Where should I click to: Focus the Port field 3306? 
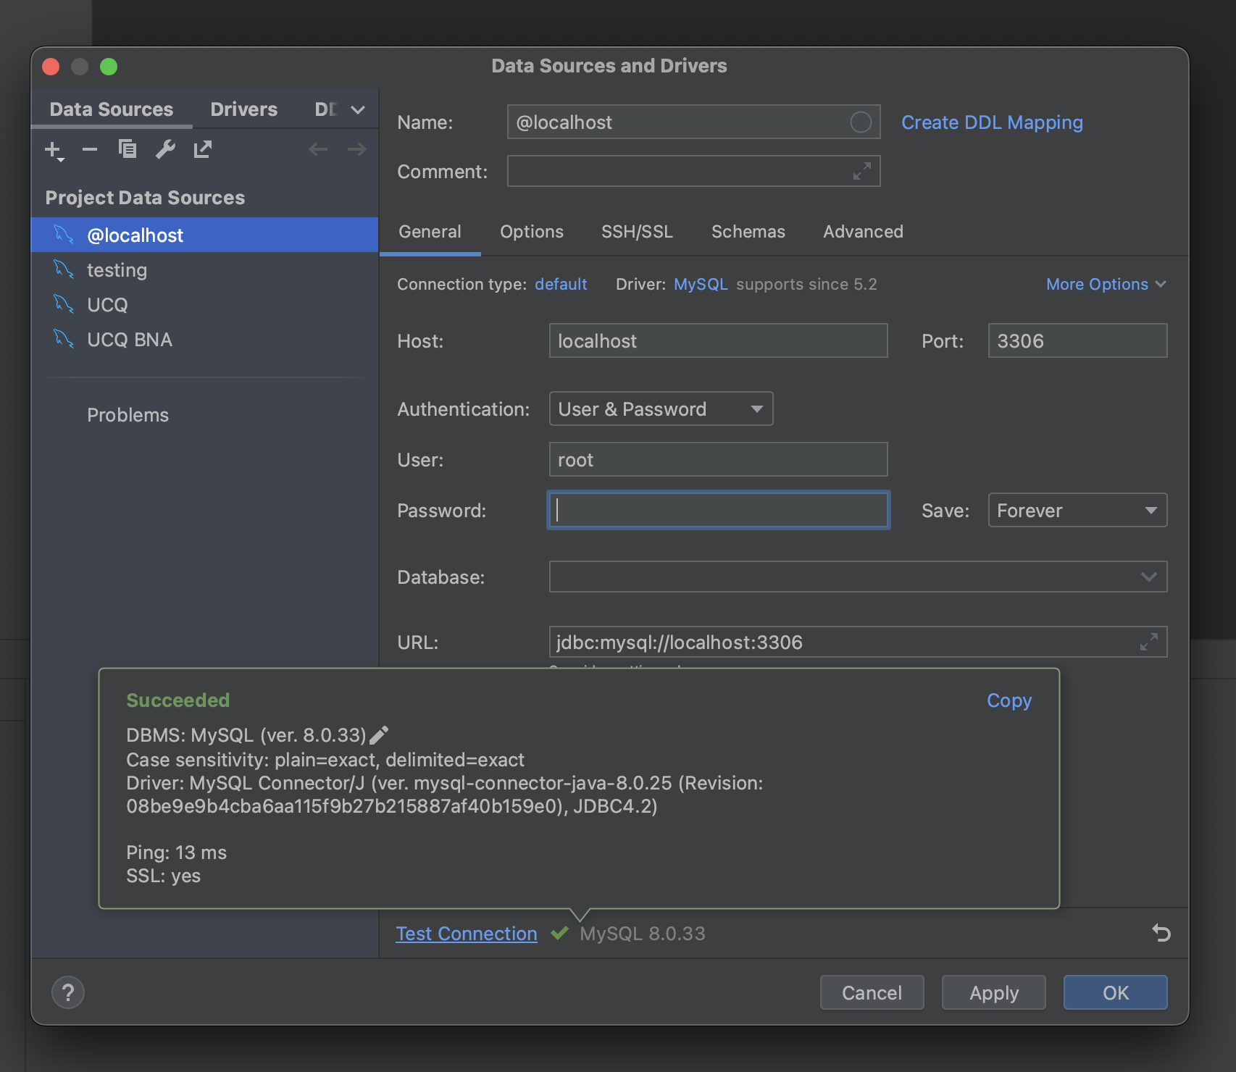(x=1077, y=340)
